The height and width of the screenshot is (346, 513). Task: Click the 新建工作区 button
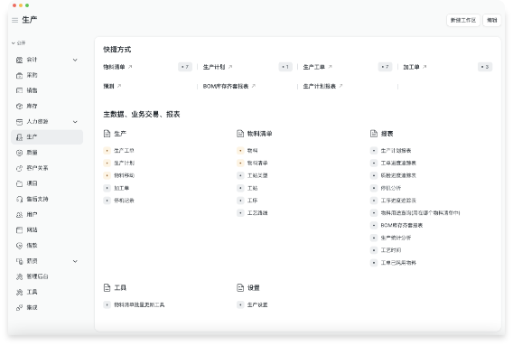tap(463, 20)
